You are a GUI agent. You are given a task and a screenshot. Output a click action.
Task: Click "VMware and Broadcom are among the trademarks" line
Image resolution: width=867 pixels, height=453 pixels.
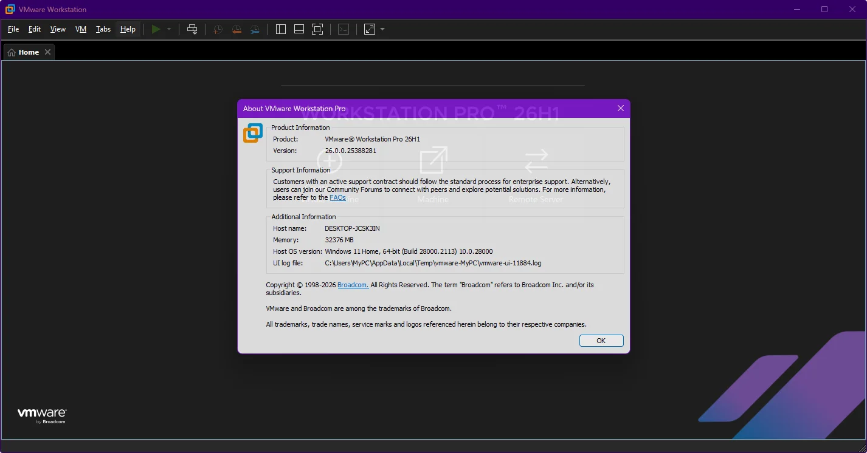point(359,308)
